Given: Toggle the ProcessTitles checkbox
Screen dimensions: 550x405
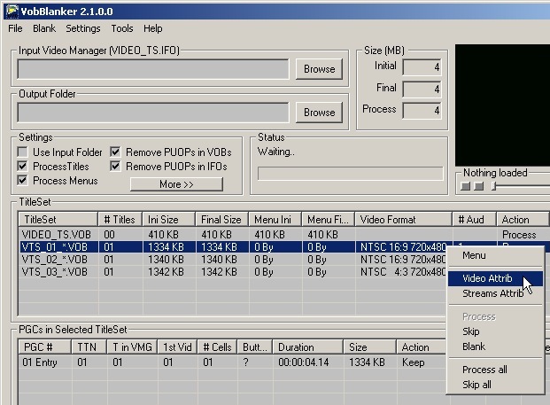Looking at the screenshot, I should pyautogui.click(x=22, y=166).
